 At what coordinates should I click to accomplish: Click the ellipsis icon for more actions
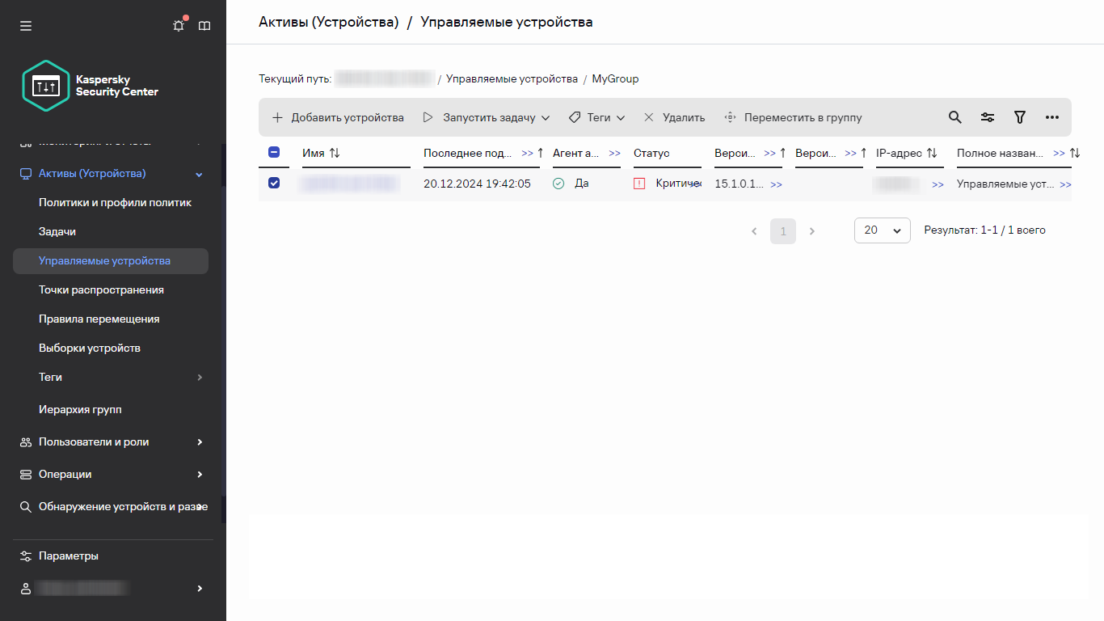click(x=1051, y=117)
